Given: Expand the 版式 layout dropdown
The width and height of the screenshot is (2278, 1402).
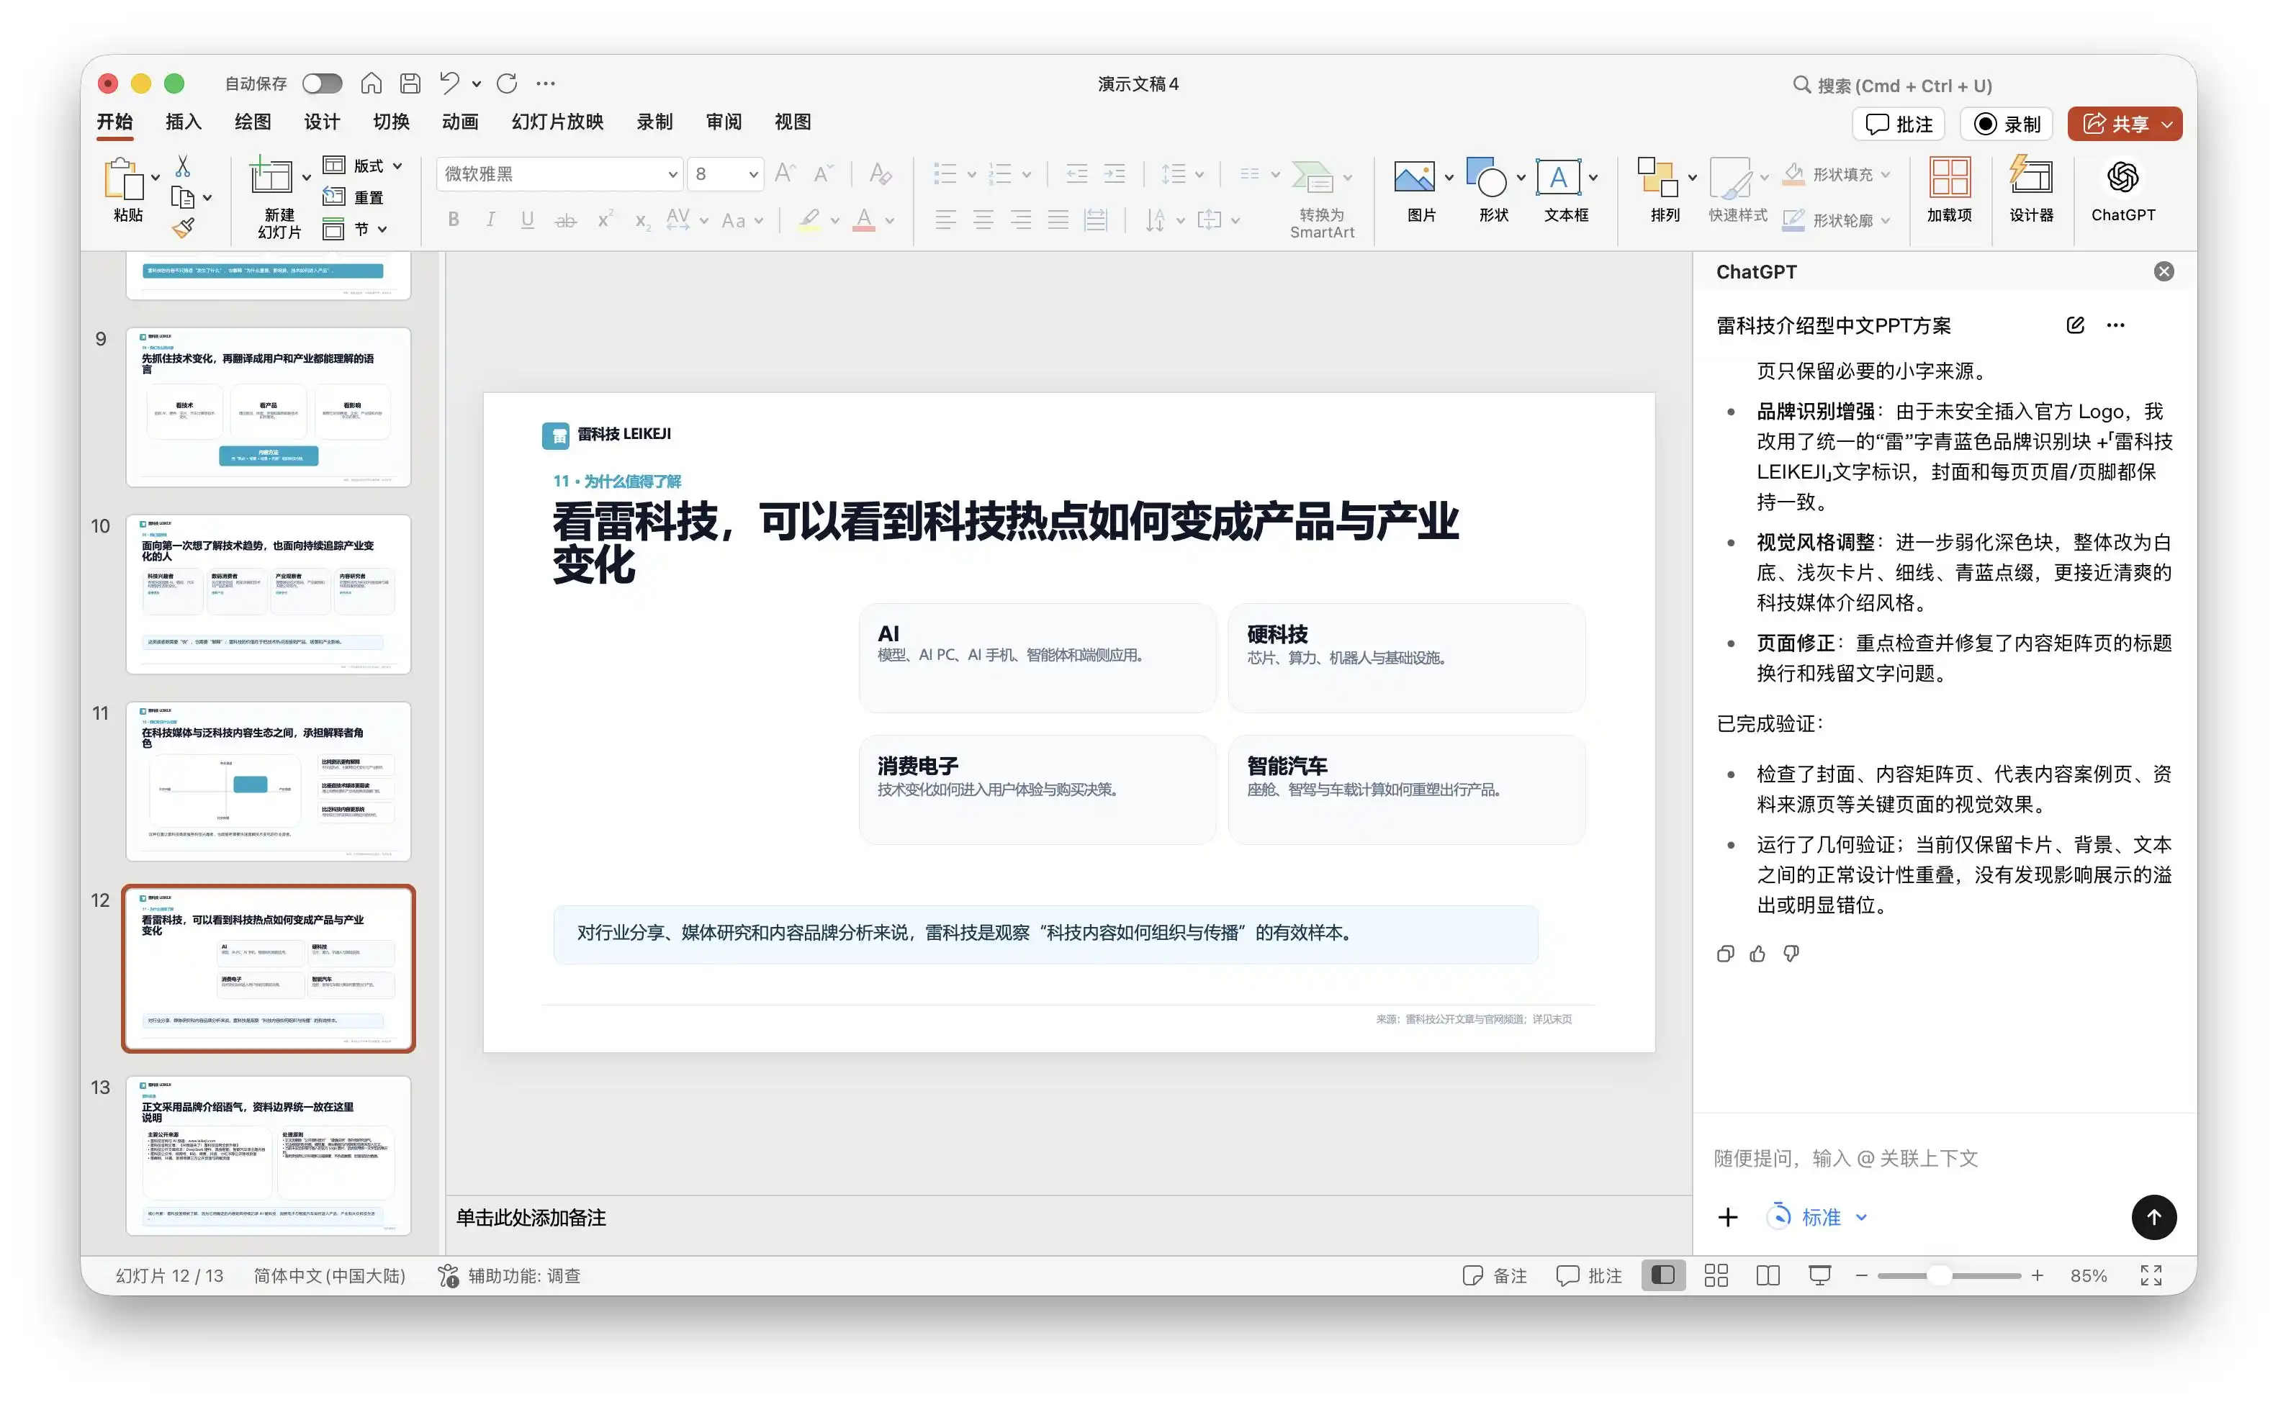Looking at the screenshot, I should pos(398,166).
